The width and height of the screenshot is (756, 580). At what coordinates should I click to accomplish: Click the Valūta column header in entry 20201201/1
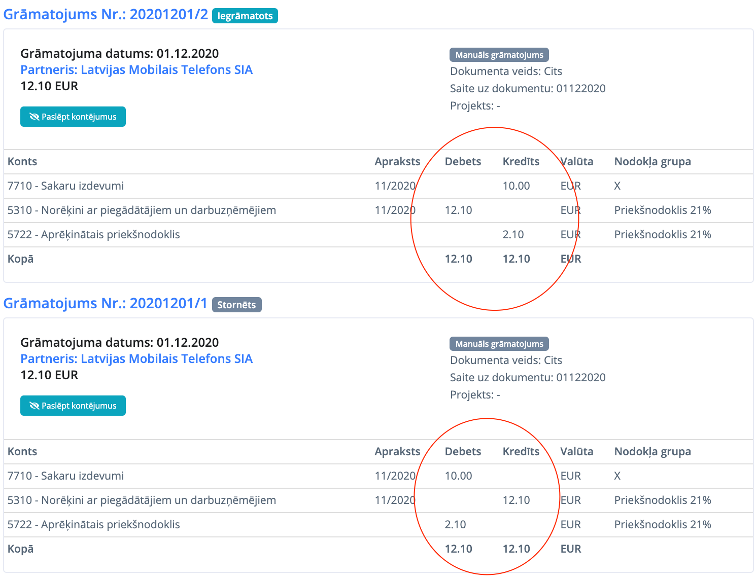point(577,452)
